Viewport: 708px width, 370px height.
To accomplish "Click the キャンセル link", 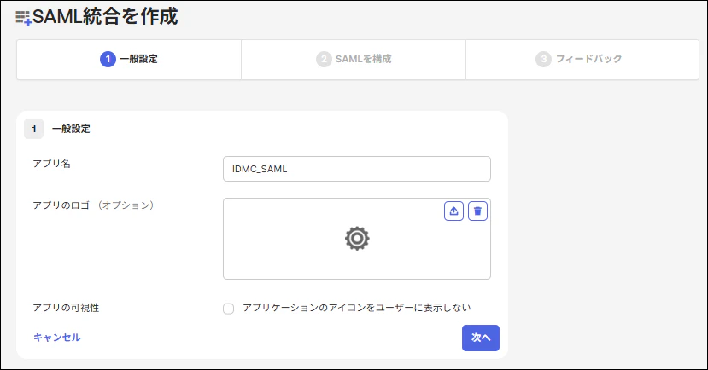I will tap(57, 338).
